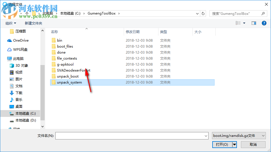Open the recent locations dropdown arrow
Screen dimensions: 271x152
click(21, 13)
